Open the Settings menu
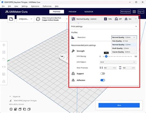 [25, 6]
